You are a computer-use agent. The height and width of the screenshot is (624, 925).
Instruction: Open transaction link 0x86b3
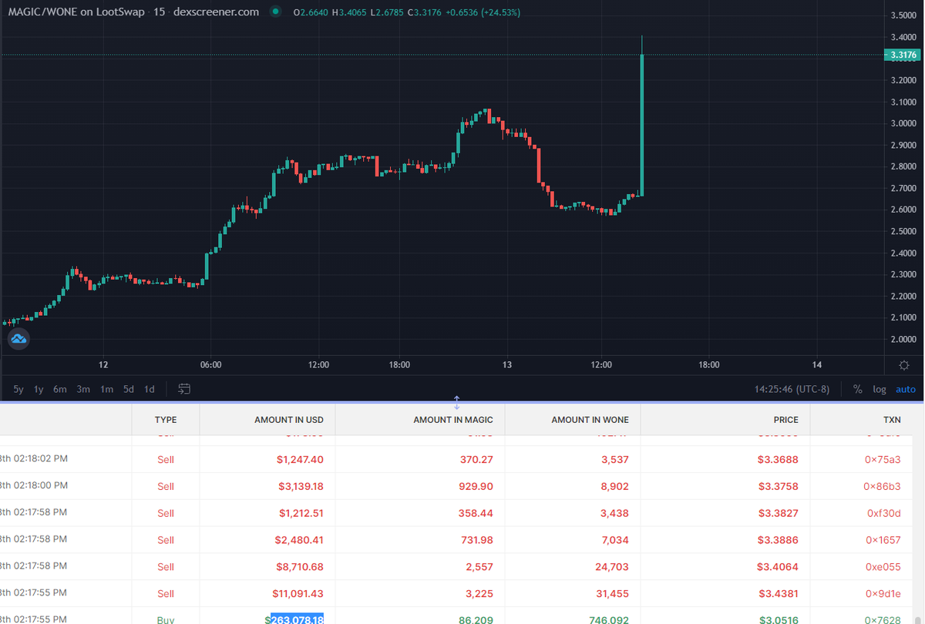[882, 486]
